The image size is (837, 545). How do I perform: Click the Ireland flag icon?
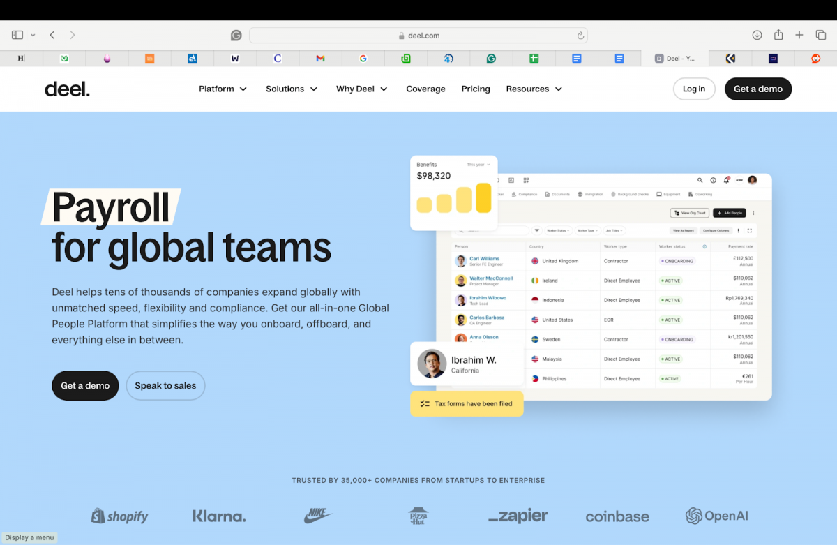tap(535, 281)
